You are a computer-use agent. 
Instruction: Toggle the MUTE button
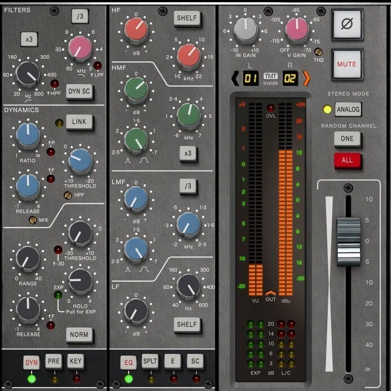click(x=347, y=64)
